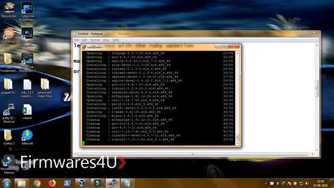Click the terminal line with openssl-devel-1.0.1e-57

coord(160,77)
